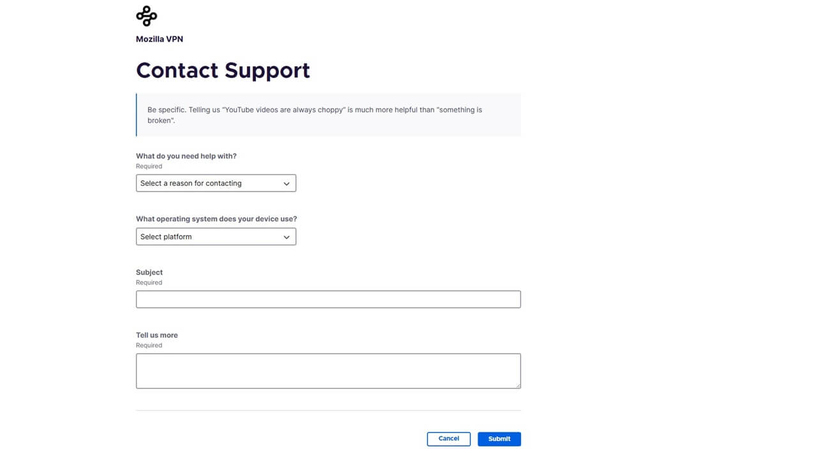Screen dimensions: 830x449
Task: Click the Required label under "Tell us more"
Action: coord(149,345)
